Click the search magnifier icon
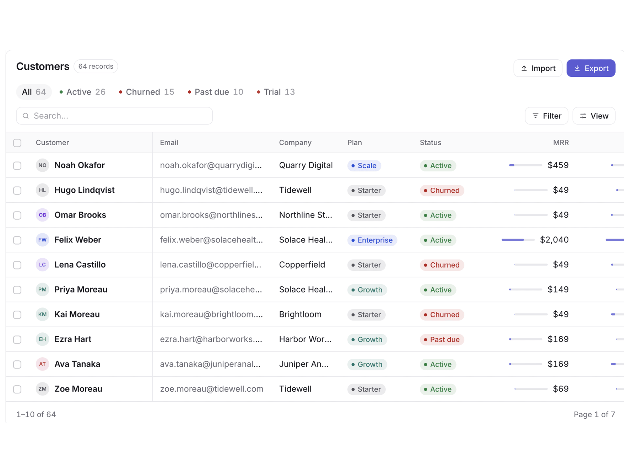 [x=26, y=116]
